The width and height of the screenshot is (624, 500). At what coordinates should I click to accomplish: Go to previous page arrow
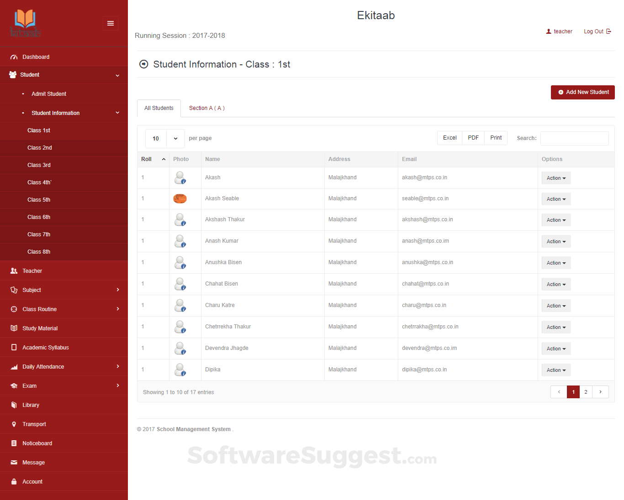pyautogui.click(x=559, y=392)
